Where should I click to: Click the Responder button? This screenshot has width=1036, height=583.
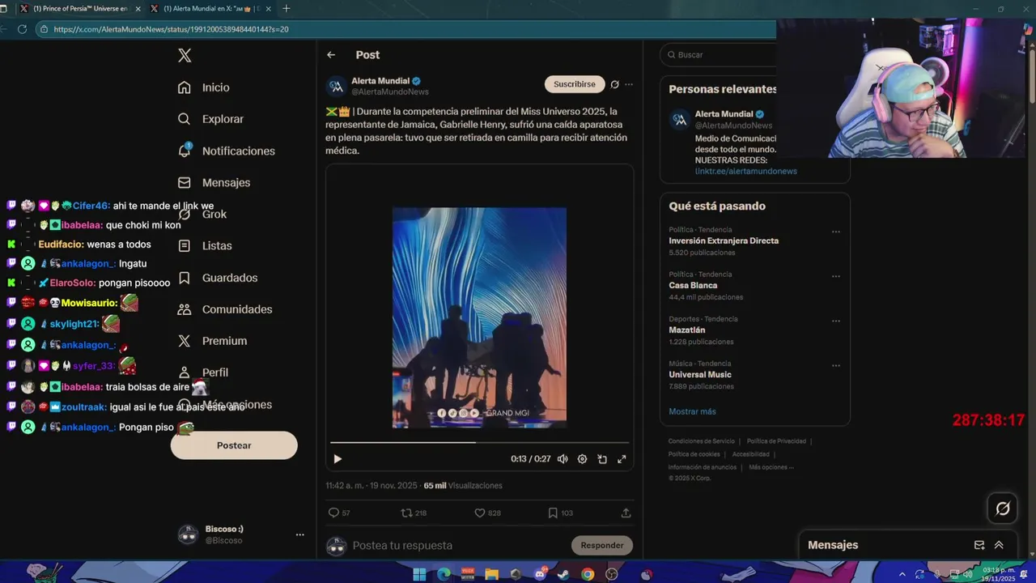click(602, 545)
